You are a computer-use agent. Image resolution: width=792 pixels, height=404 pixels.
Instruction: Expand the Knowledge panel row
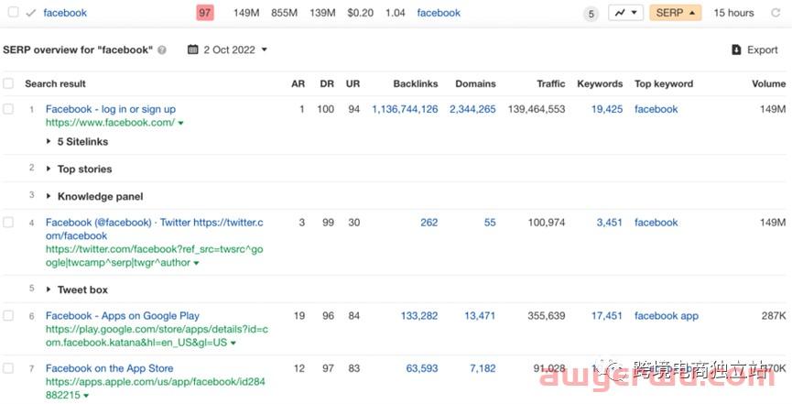[95, 196]
